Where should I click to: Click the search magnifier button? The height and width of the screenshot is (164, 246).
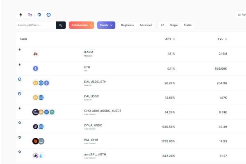coord(61,25)
